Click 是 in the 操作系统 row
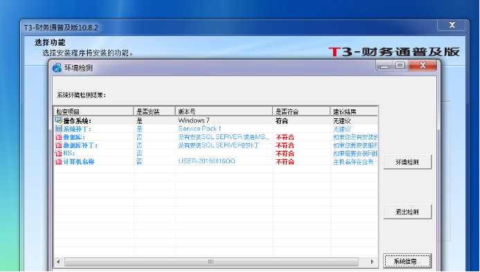Screen dimensions: 480x272 pos(140,121)
